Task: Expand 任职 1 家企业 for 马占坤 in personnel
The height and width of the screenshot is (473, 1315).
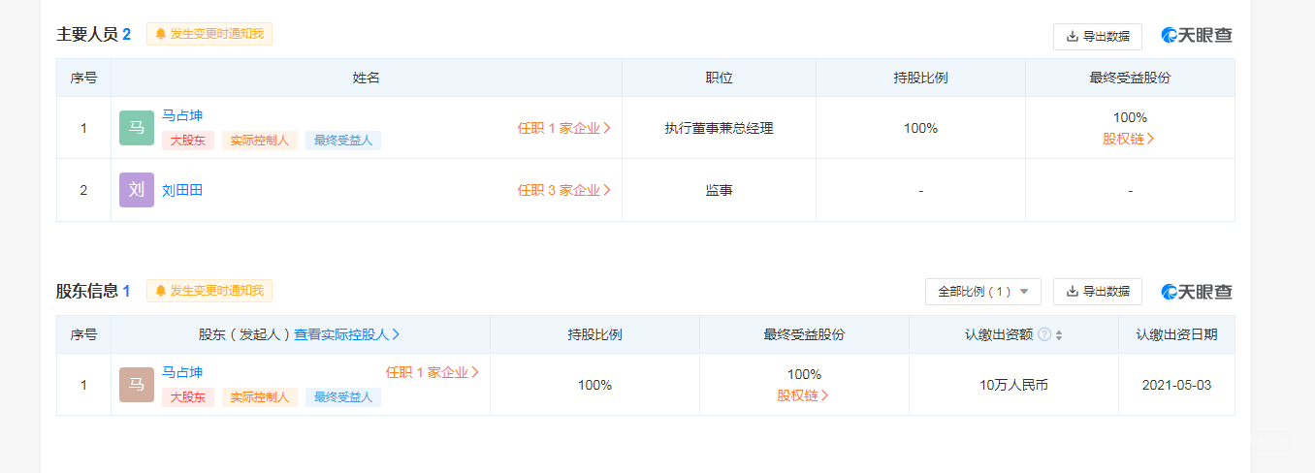Action: (563, 128)
